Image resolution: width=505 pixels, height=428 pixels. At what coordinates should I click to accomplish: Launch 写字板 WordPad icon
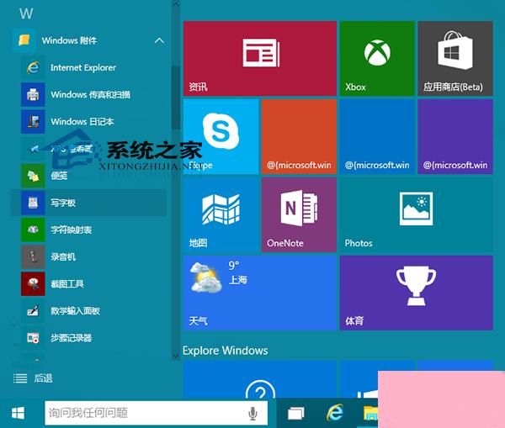(x=33, y=203)
